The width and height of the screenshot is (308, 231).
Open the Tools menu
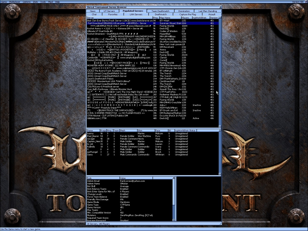[x=43, y=2]
